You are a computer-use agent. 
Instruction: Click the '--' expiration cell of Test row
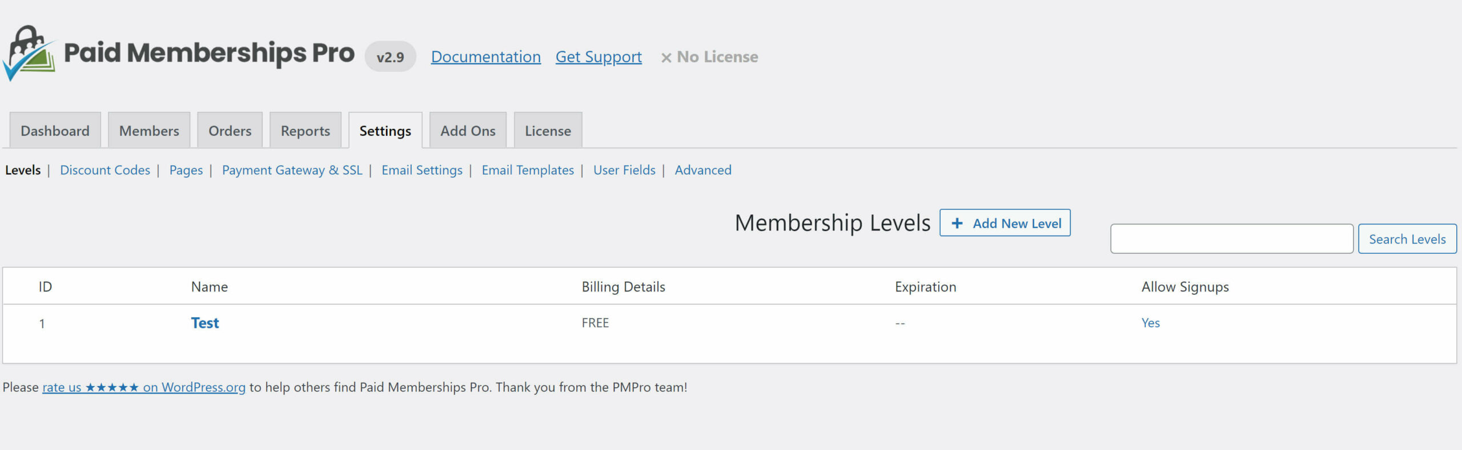coord(900,323)
